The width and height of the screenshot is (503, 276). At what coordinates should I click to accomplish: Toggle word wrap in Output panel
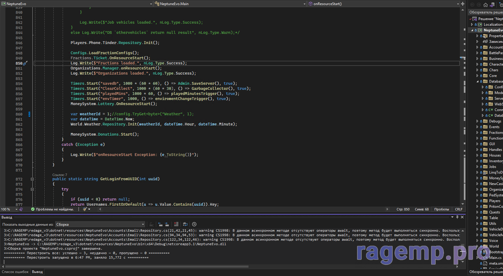pos(185,224)
